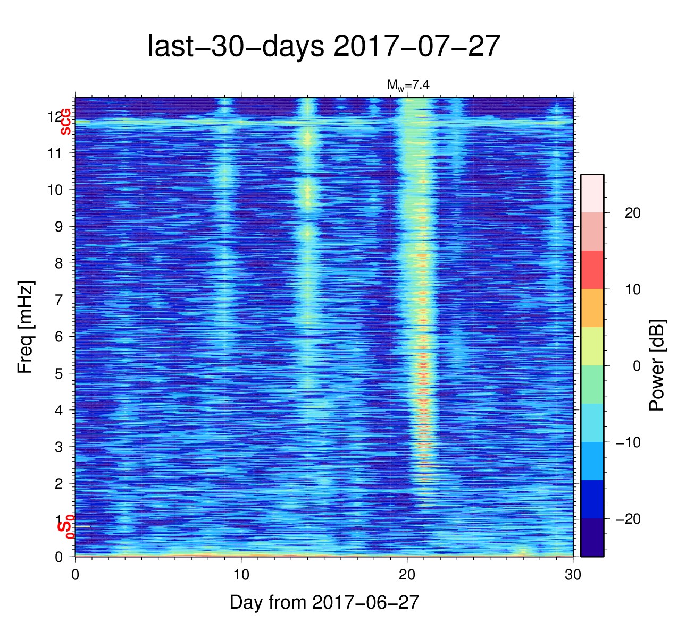This screenshot has width=686, height=632.
Task: Click the "Power [dB]" colorbar title
Action: click(x=657, y=365)
